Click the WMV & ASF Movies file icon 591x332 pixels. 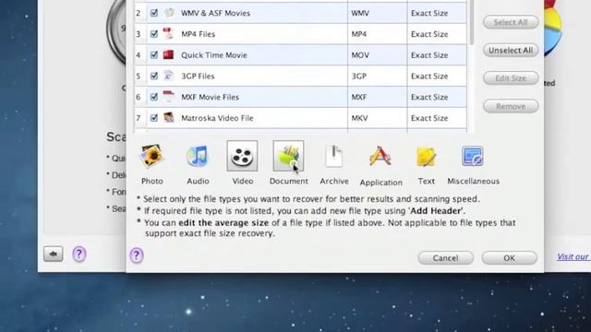(169, 13)
